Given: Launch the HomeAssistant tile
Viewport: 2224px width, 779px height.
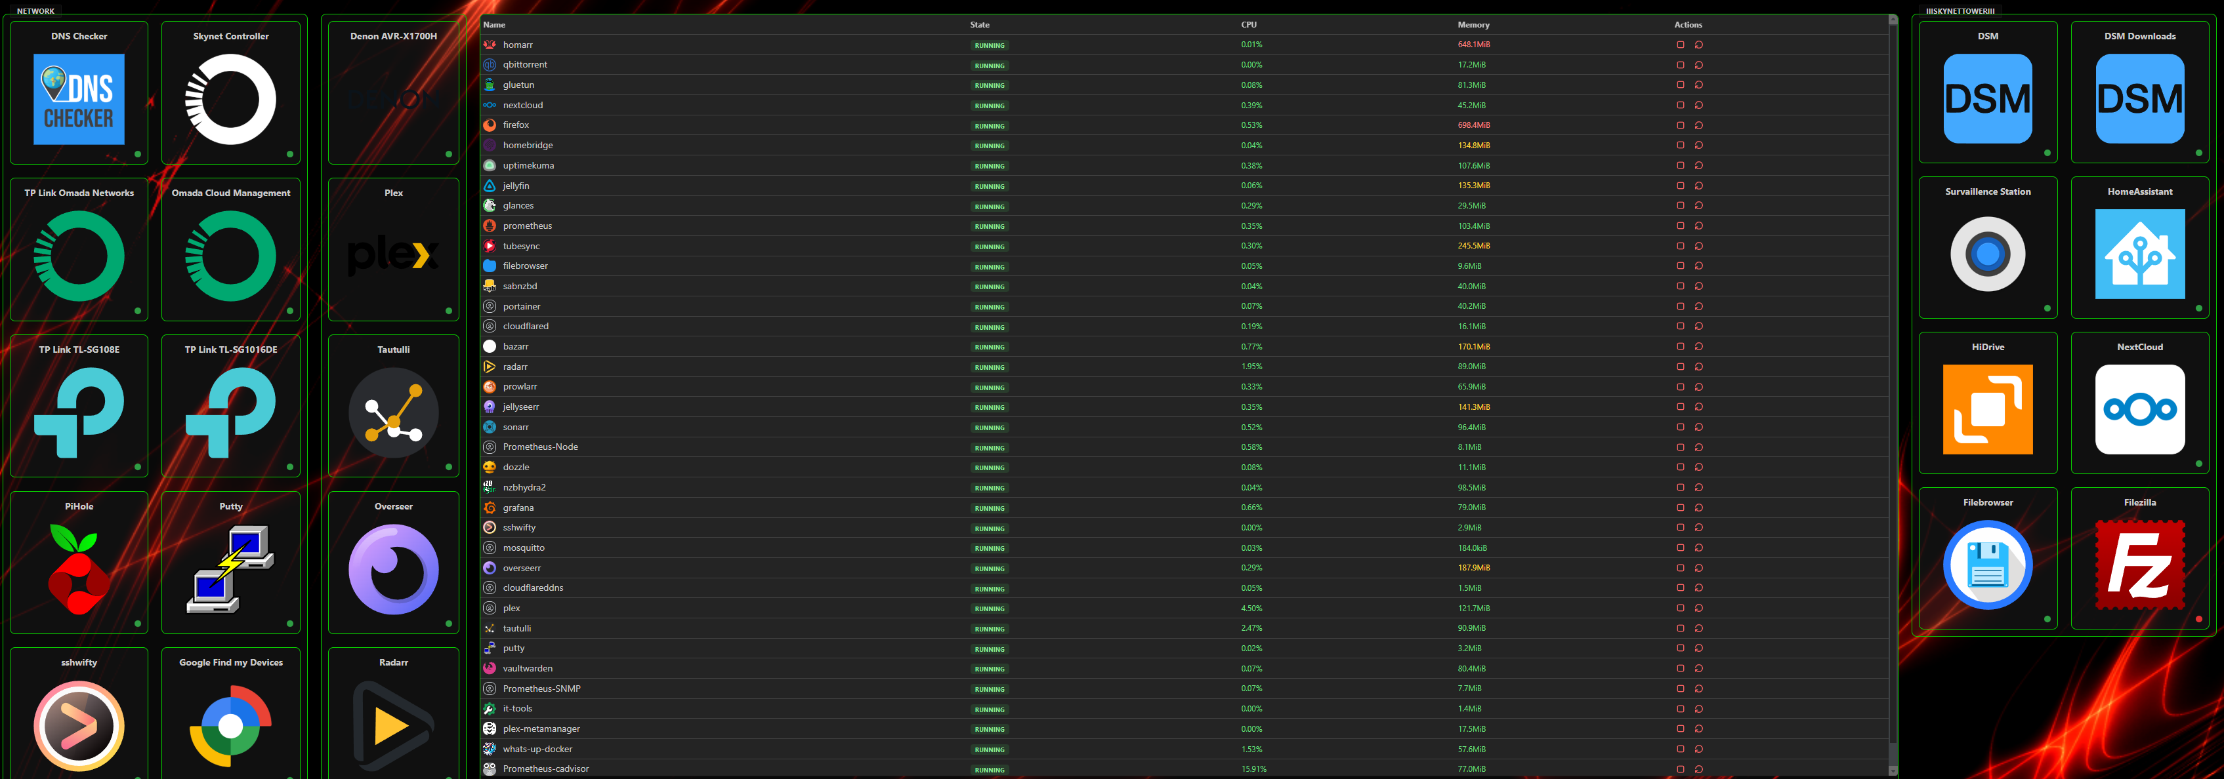Looking at the screenshot, I should point(2139,254).
